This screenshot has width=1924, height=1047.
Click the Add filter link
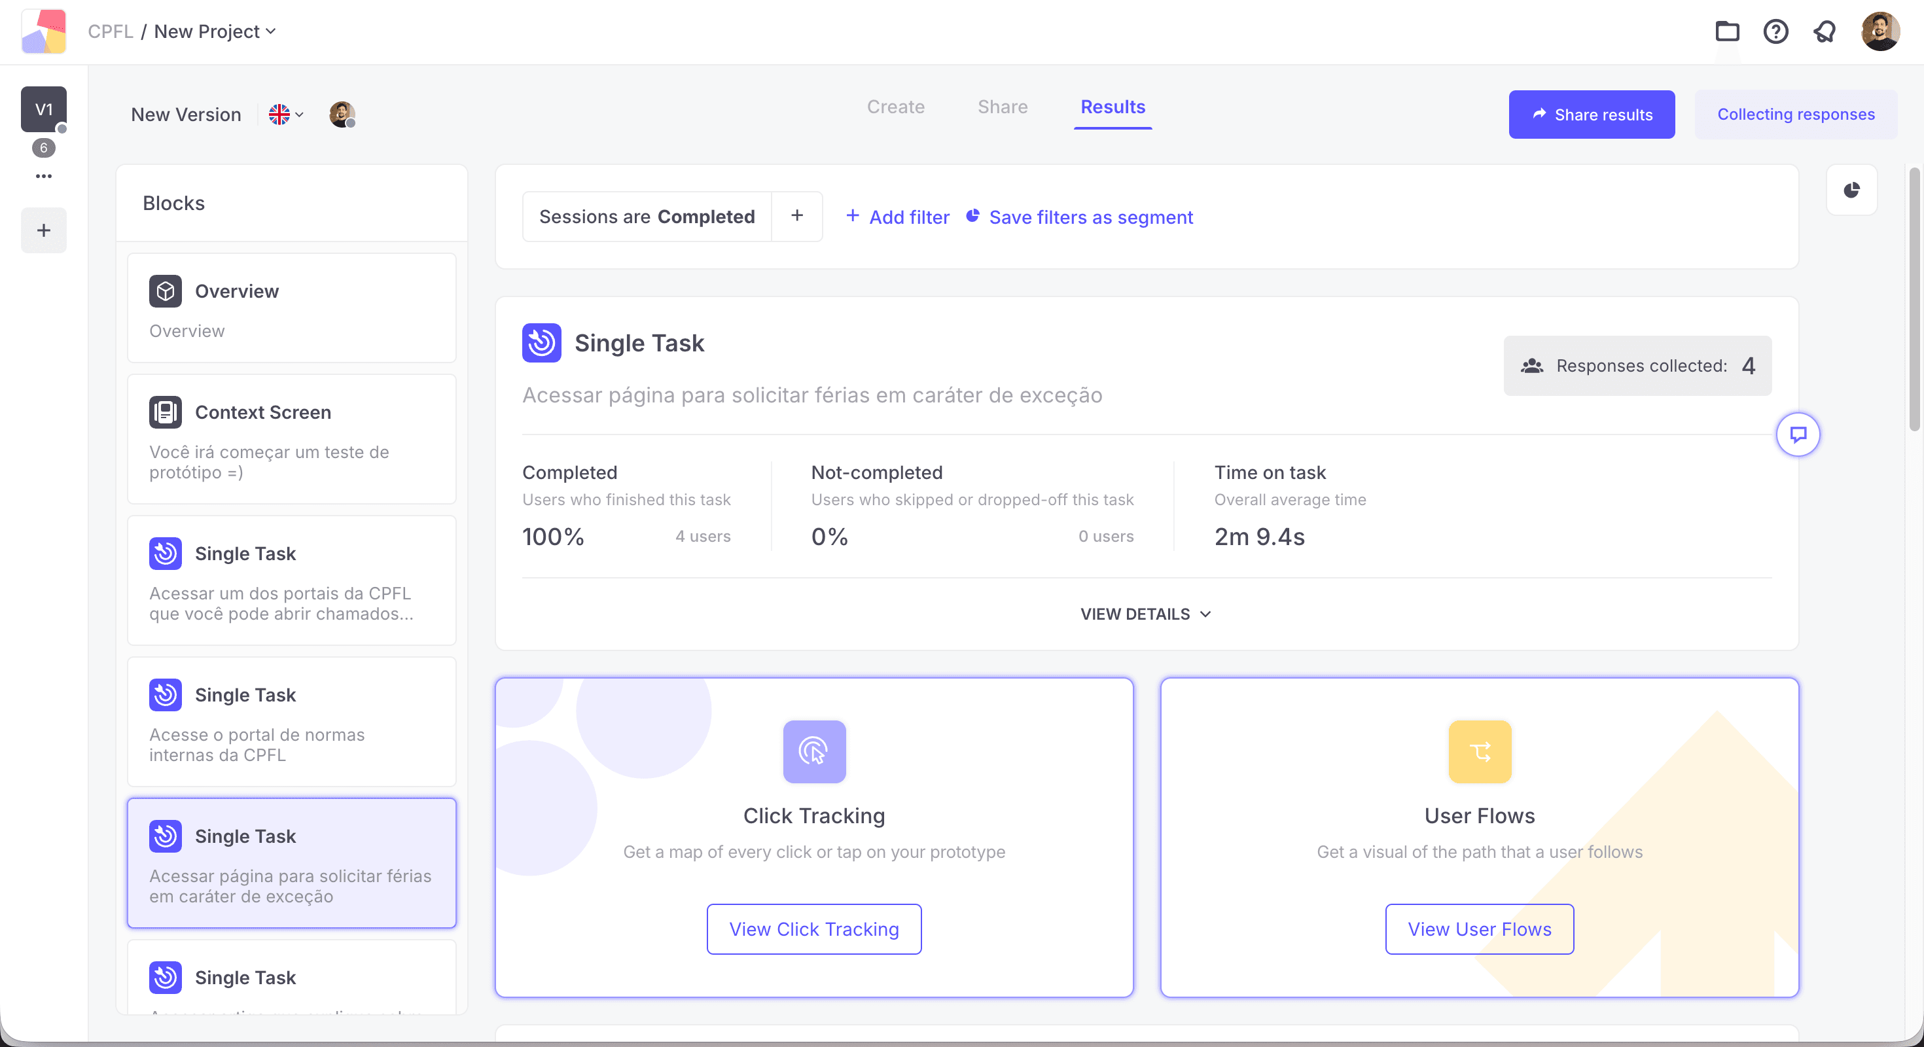pyautogui.click(x=897, y=217)
